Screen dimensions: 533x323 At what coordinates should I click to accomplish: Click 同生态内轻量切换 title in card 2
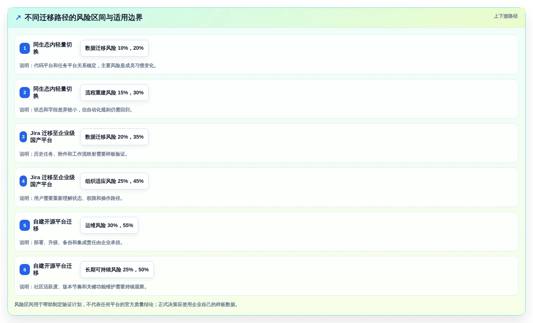point(53,93)
